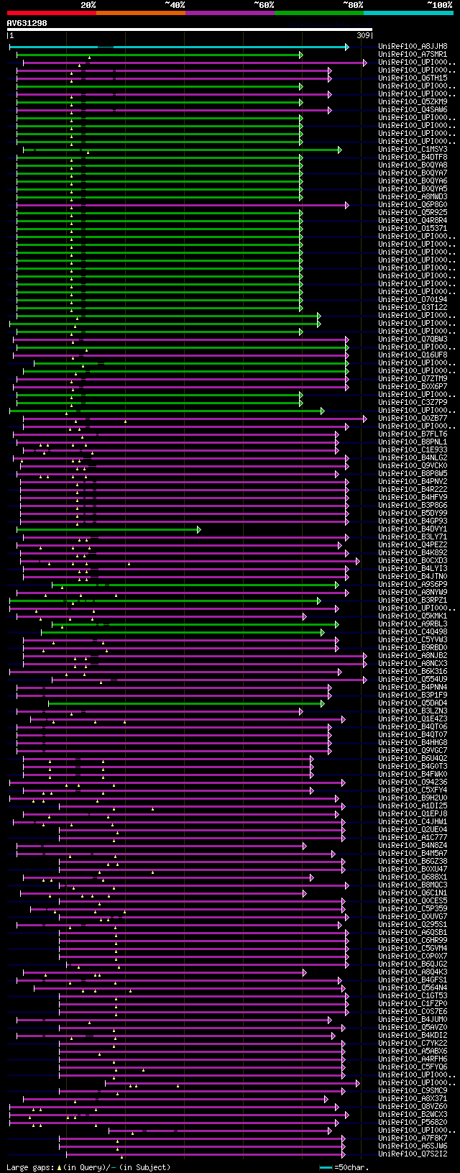The height and width of the screenshot is (1173, 460).
Task: Select the UniRef100_Q5DAD4 label
Action: coord(413,703)
